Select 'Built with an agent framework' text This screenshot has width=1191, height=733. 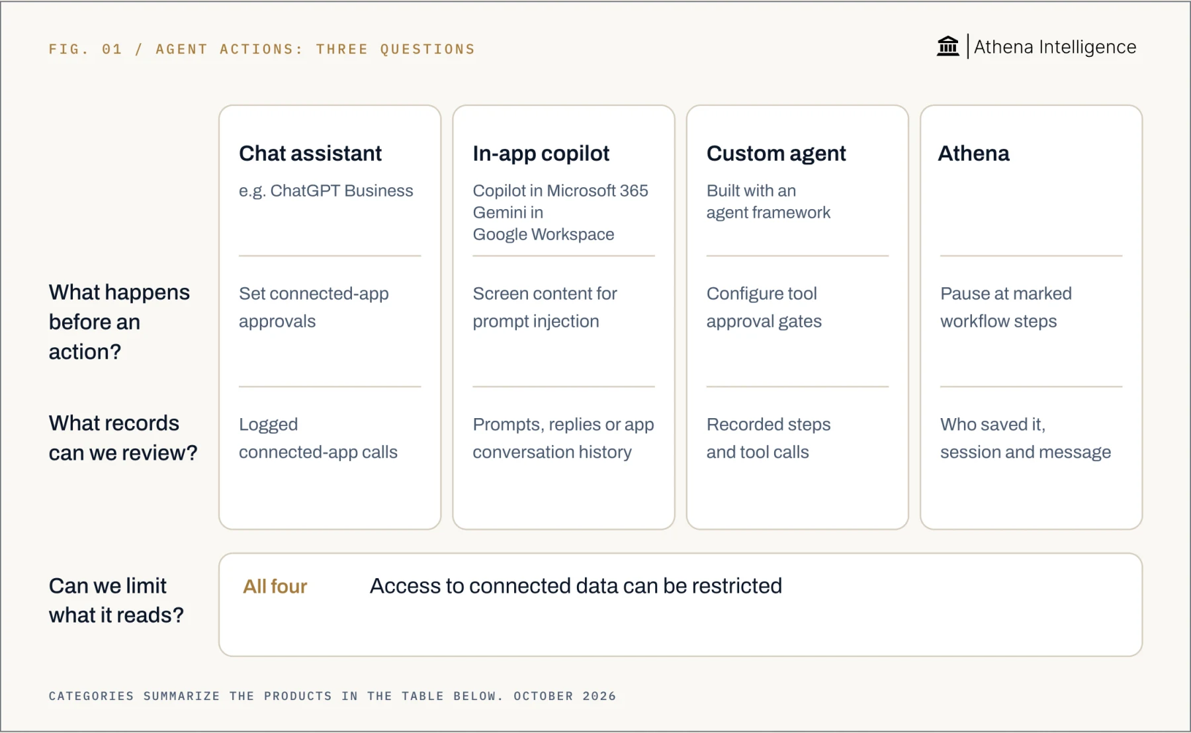[x=768, y=202]
